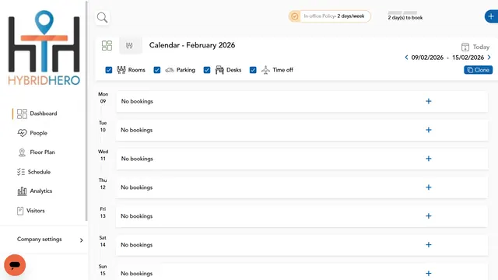The width and height of the screenshot is (498, 280).
Task: Click the In-office Policy 2 days/week badge
Action: (330, 16)
